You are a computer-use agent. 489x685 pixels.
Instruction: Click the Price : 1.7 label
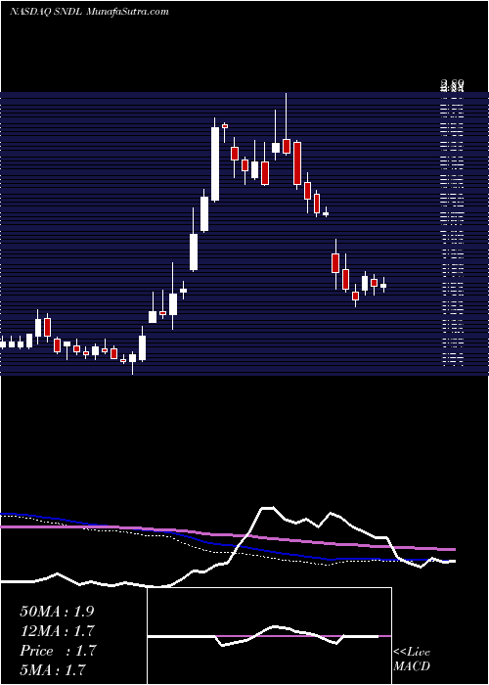(x=57, y=651)
